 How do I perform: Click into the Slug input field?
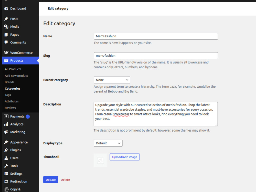[x=156, y=56]
